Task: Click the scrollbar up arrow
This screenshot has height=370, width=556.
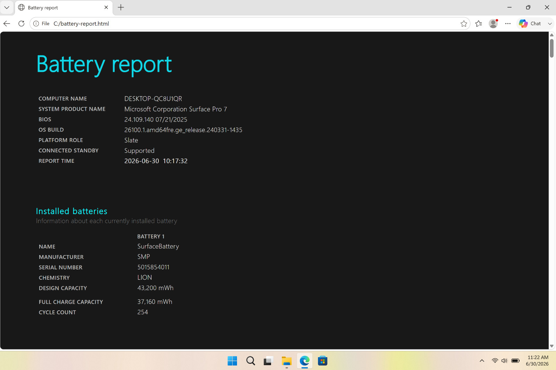Action: coord(551,35)
